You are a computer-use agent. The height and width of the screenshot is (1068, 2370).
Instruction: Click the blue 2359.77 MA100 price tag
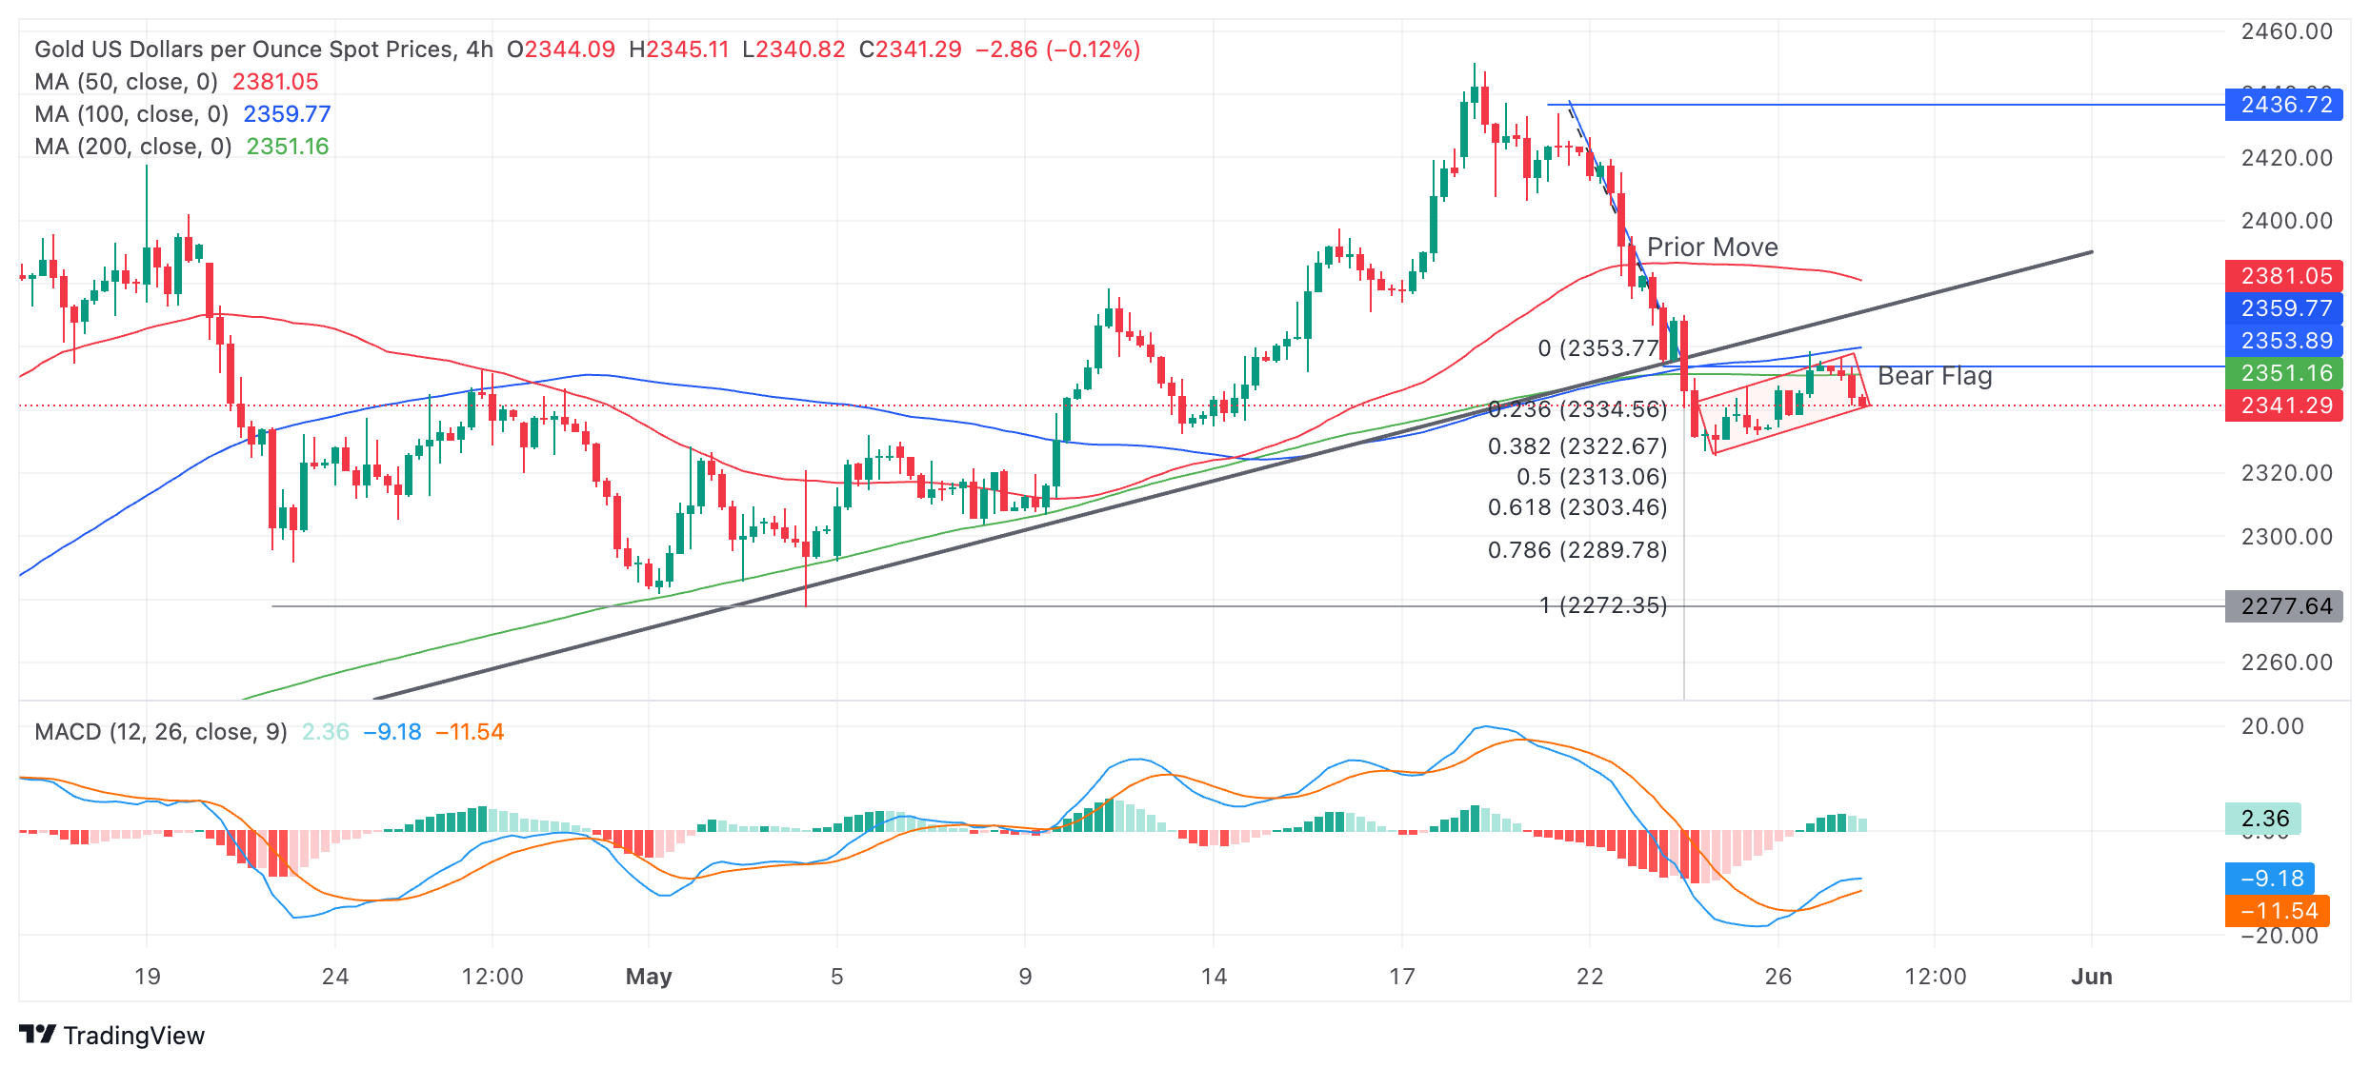tap(2284, 308)
